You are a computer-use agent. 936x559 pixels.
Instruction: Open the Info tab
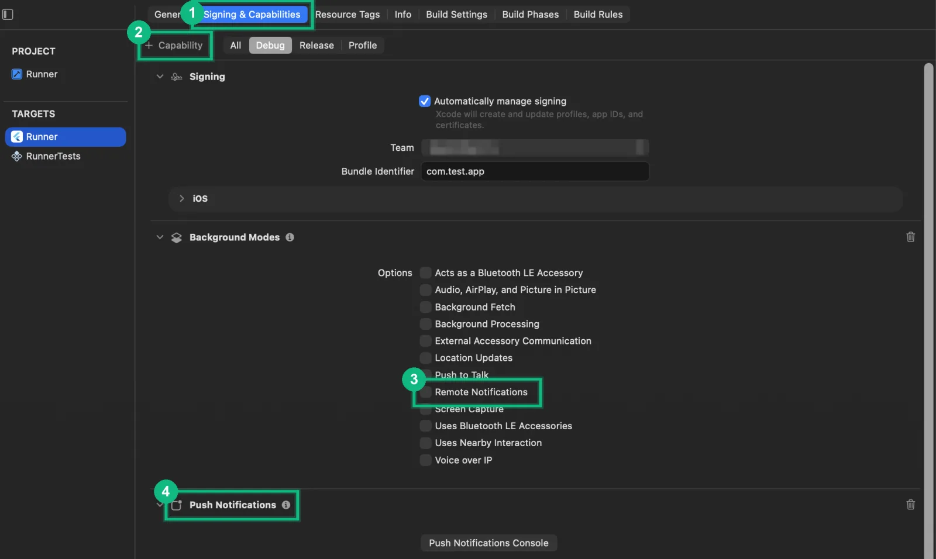pyautogui.click(x=402, y=15)
